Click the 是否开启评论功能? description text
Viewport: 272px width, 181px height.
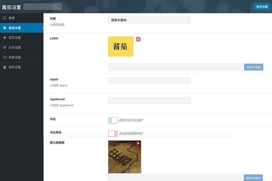click(x=131, y=120)
